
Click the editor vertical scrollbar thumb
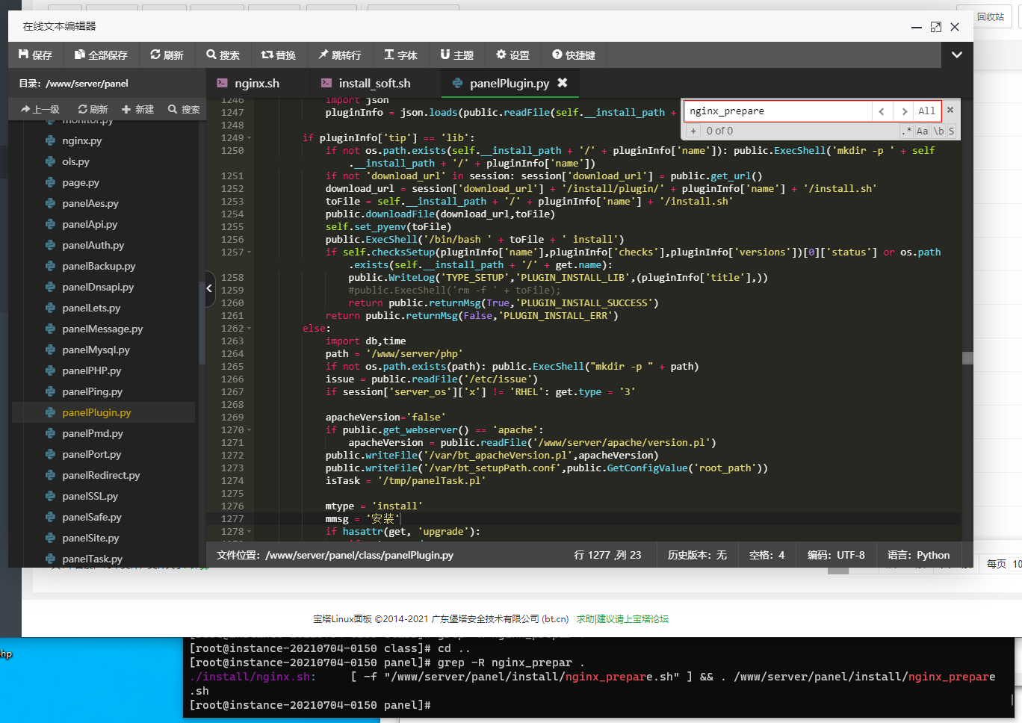tap(967, 358)
